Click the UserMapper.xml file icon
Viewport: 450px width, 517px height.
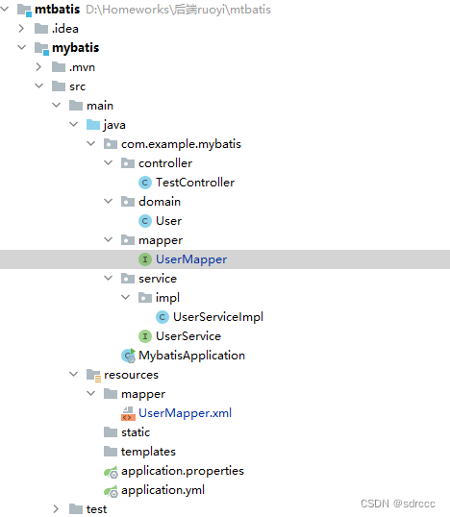click(128, 413)
